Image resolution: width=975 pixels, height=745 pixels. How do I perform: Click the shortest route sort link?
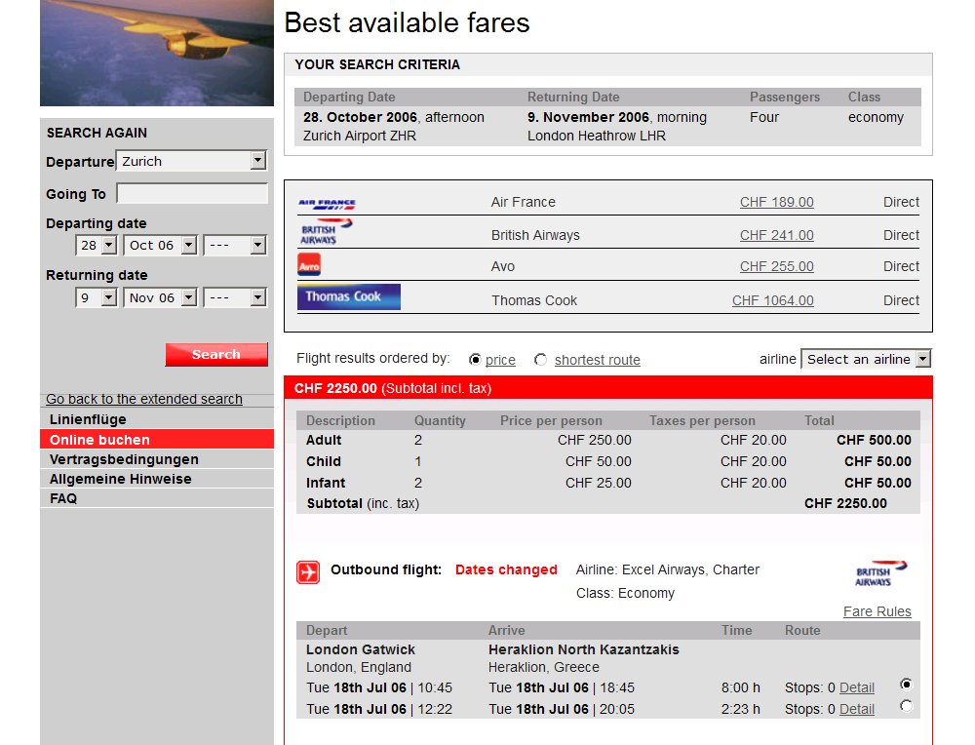pos(598,360)
